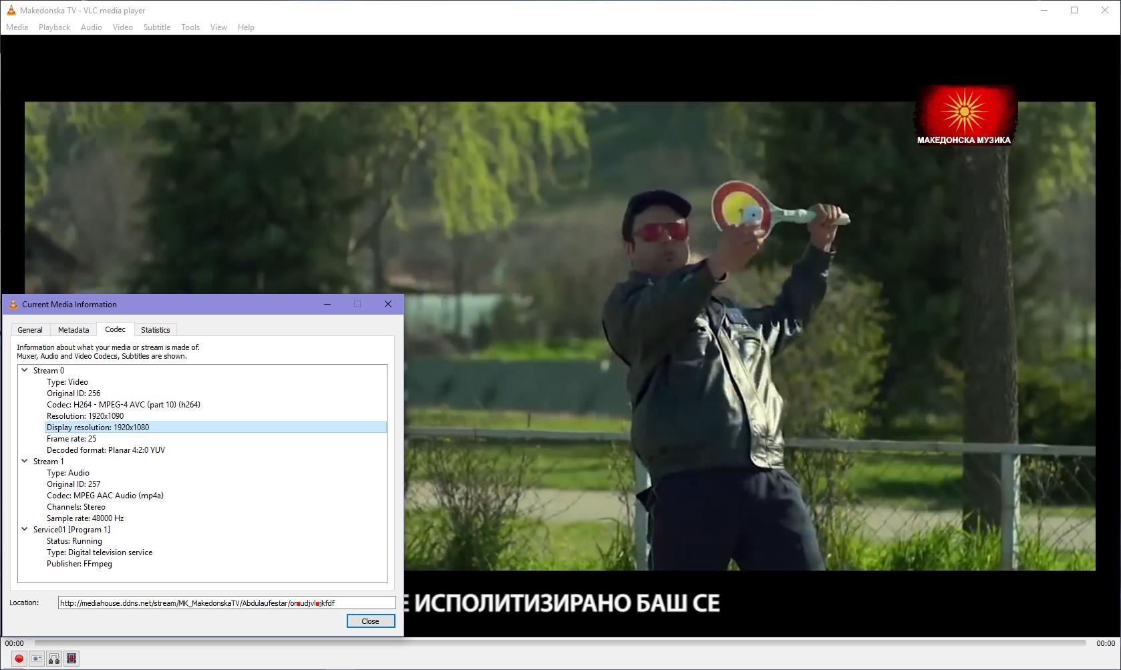Select the 'Channels: Stereo' row
The height and width of the screenshot is (670, 1121).
216,507
